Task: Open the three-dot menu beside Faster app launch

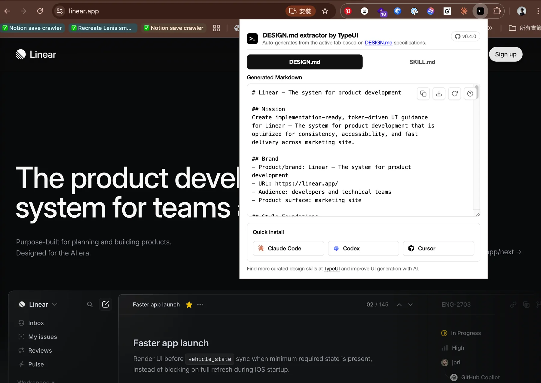Action: click(x=200, y=305)
